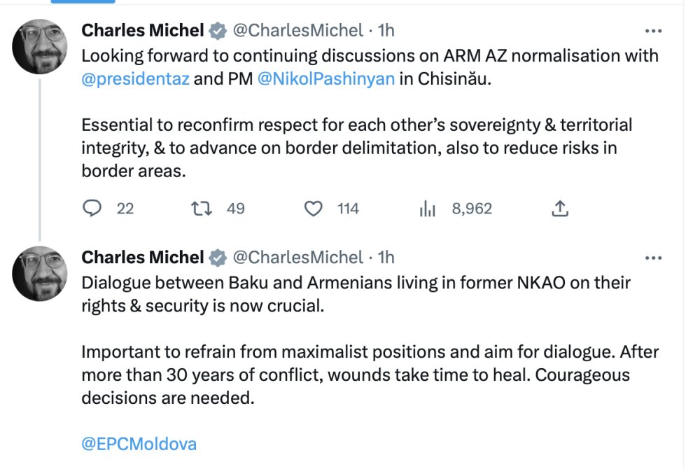The height and width of the screenshot is (469, 686).
Task: Retweet the ARM AZ normalisation tweet
Action: coord(202,209)
